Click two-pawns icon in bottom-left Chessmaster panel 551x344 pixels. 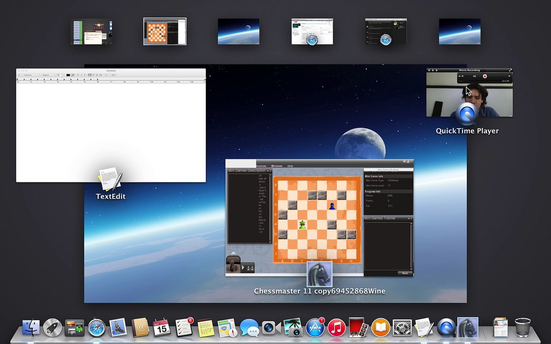[x=250, y=268]
